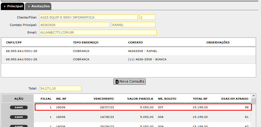Click the OBSERVAÇÕES column header
261x127 pixels.
[218, 43]
